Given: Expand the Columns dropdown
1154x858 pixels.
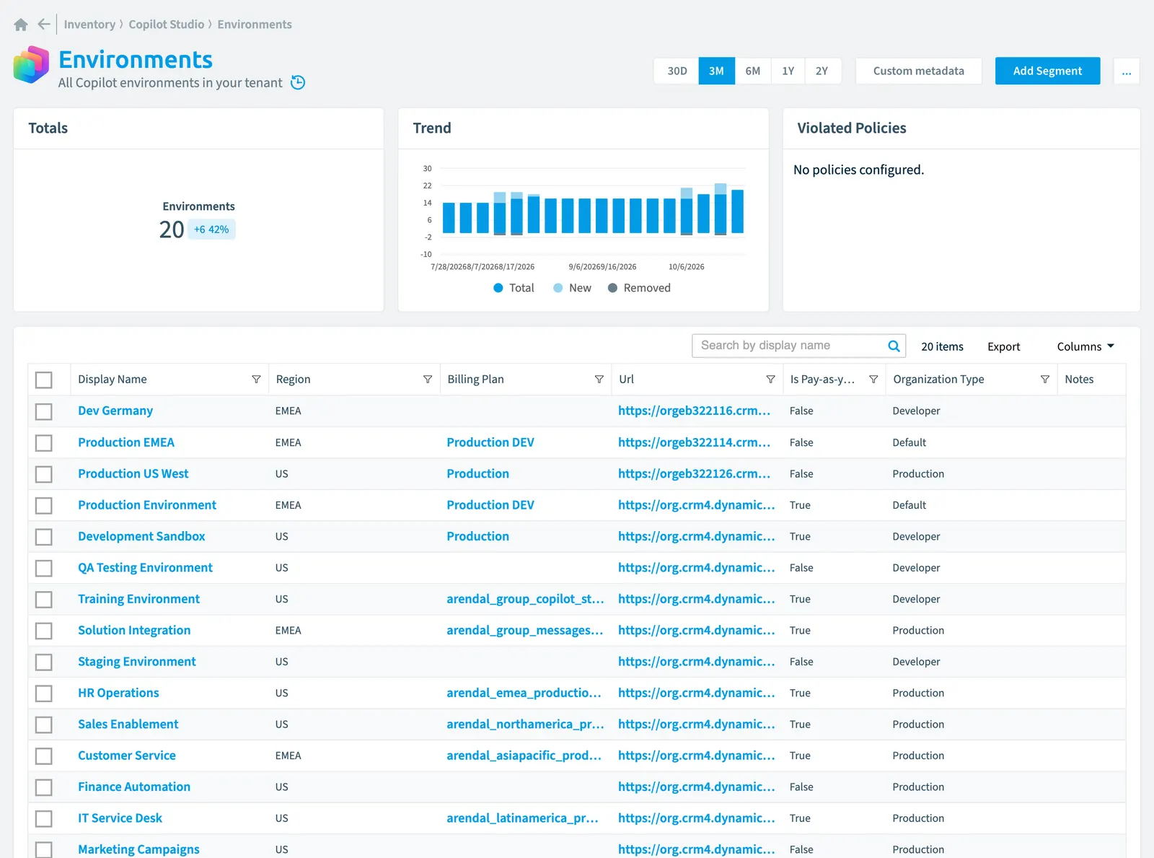Looking at the screenshot, I should [x=1085, y=346].
